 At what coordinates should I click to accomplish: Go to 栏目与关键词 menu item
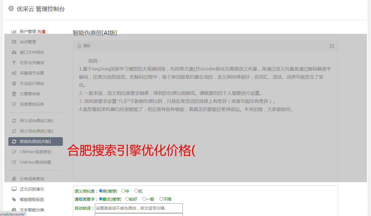tap(32, 63)
